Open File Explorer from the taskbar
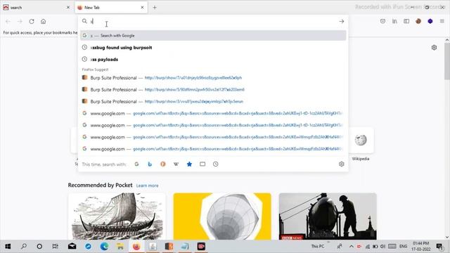 tap(120, 246)
